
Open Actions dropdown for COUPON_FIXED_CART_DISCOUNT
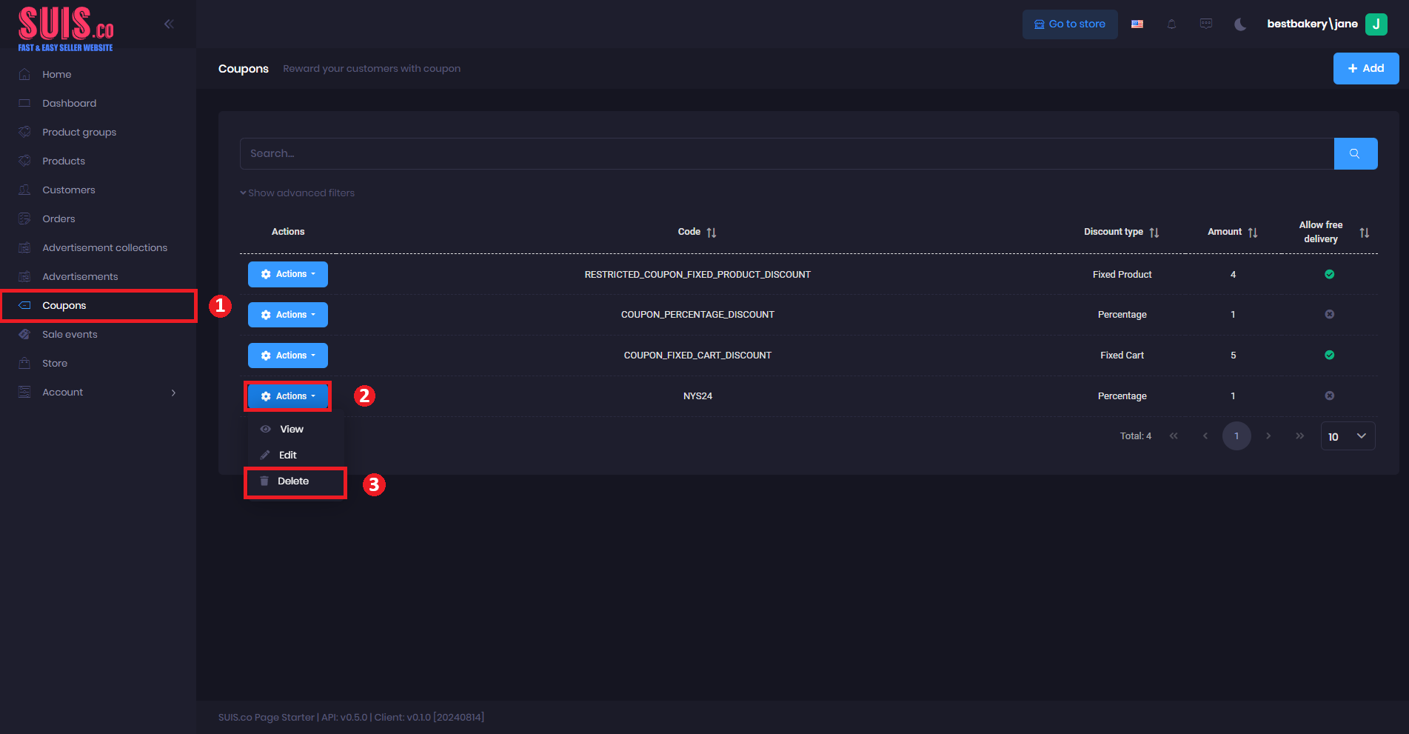point(288,356)
